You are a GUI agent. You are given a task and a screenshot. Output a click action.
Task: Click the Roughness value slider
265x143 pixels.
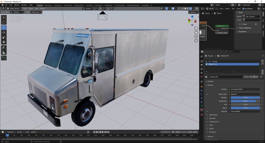(x=245, y=101)
